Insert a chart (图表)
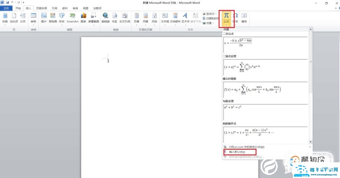The height and width of the screenshot is (178, 340). [x=83, y=17]
